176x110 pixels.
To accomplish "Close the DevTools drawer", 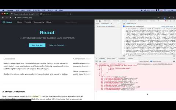I will click(x=174, y=58).
